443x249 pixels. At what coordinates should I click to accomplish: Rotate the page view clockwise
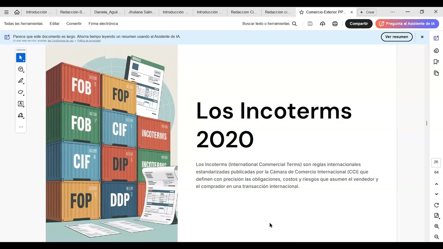(436, 205)
